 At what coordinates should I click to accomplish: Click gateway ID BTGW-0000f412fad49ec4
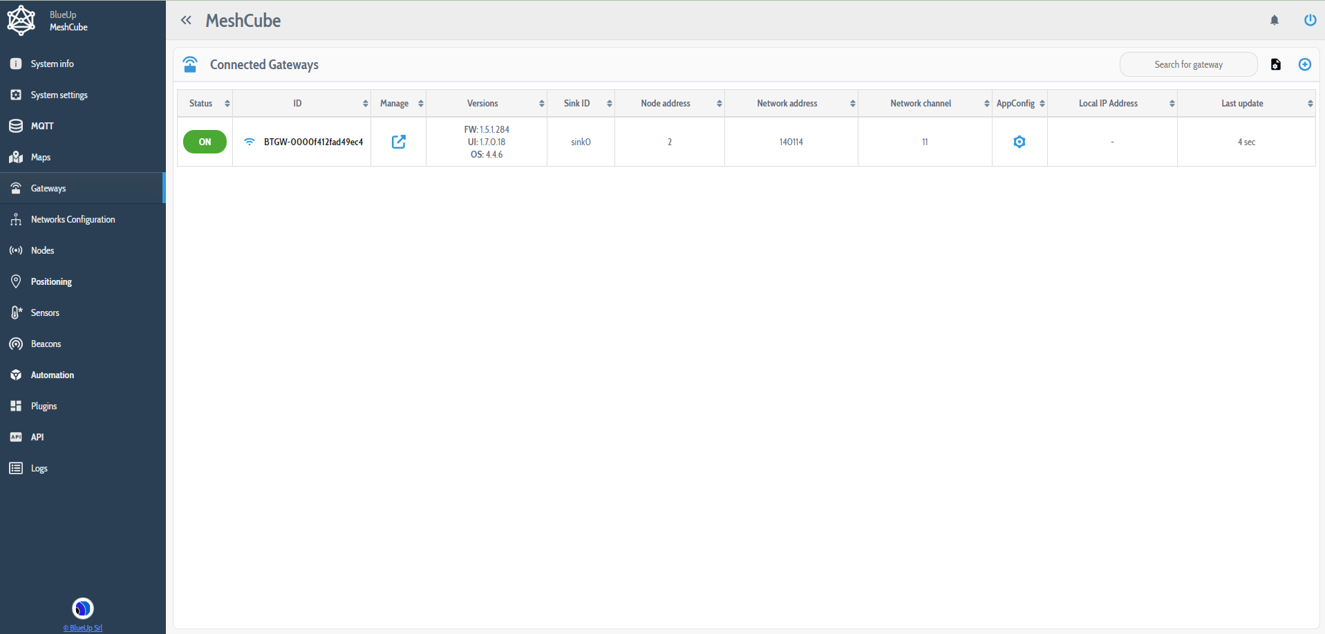[x=313, y=142]
